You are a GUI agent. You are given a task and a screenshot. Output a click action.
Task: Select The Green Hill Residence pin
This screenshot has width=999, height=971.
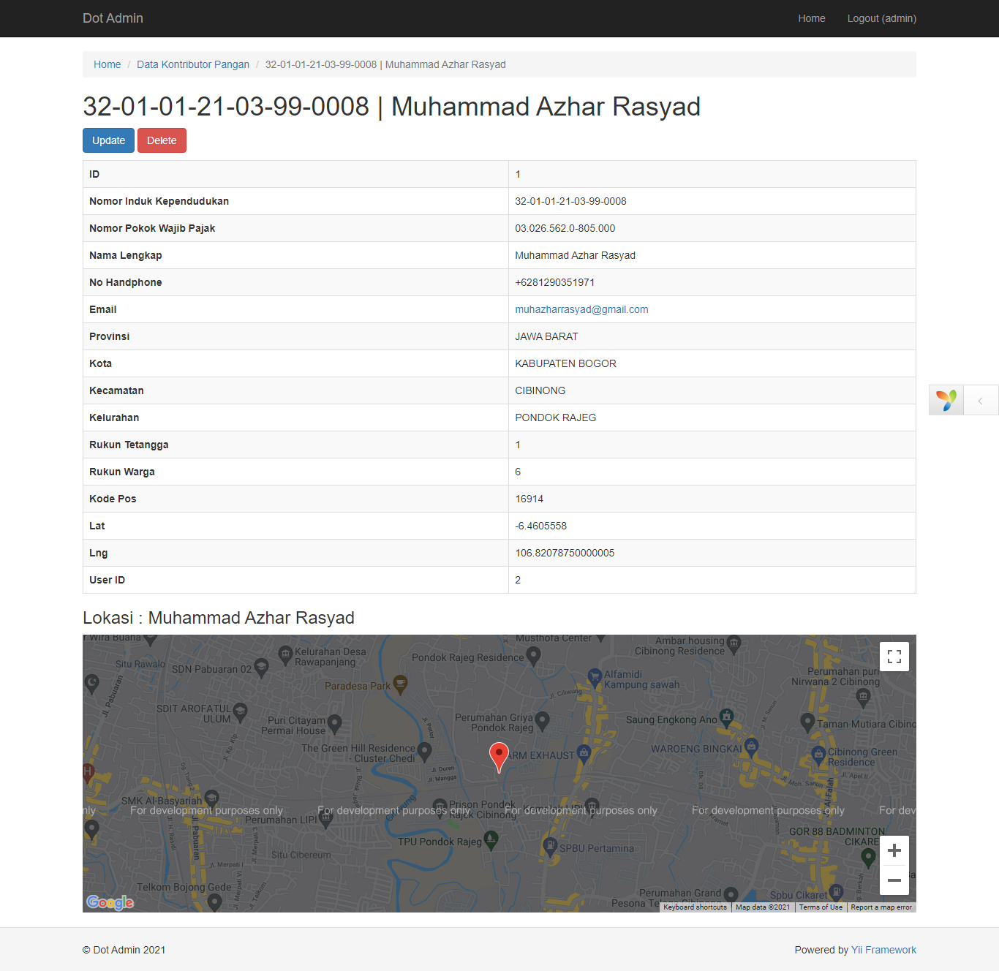(424, 752)
